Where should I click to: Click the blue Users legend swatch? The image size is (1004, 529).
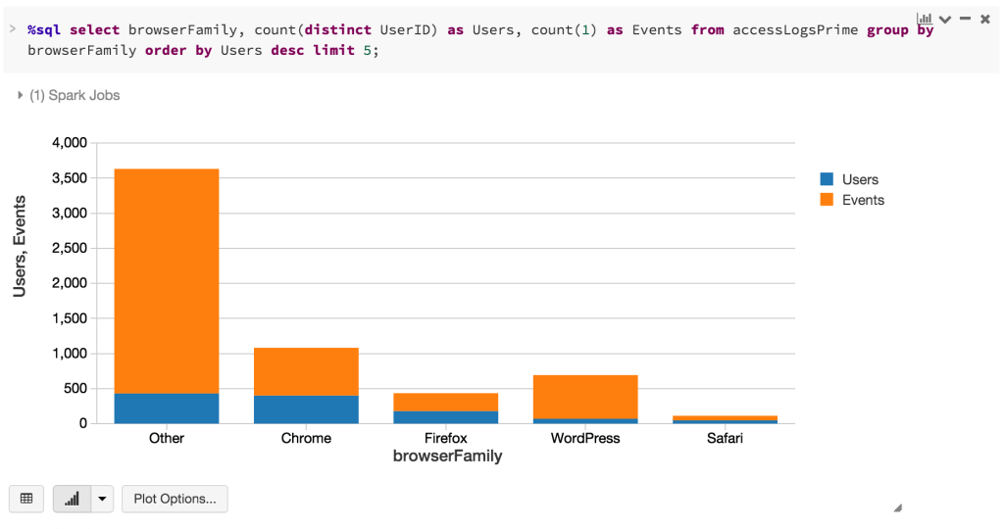click(x=827, y=179)
